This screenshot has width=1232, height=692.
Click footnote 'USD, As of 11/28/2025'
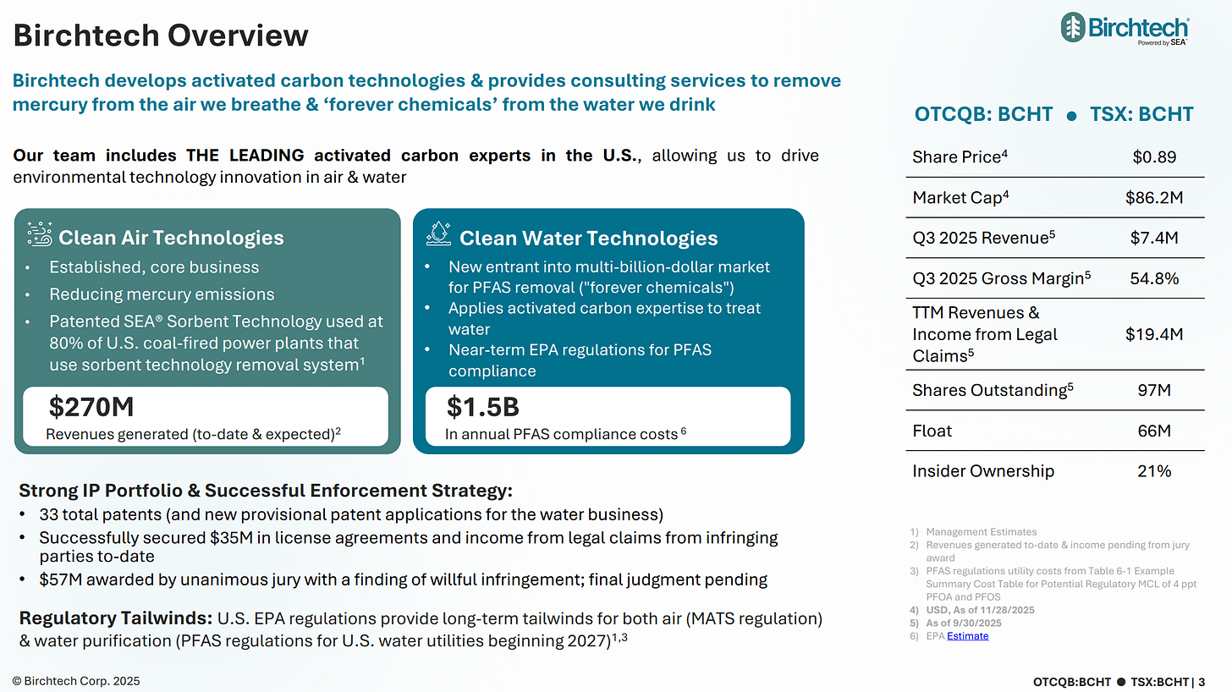(980, 610)
